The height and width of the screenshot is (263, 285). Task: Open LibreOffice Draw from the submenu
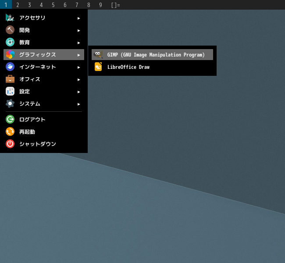tap(152, 67)
